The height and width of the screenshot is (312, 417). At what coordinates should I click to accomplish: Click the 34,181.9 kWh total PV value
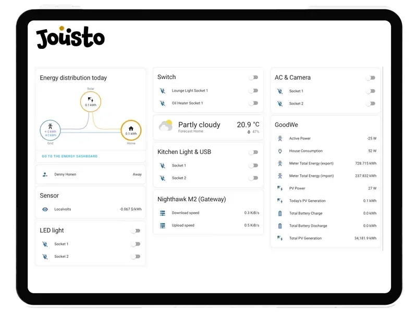[x=365, y=238]
